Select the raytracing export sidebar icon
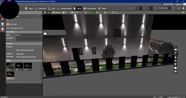 tap(2, 19)
